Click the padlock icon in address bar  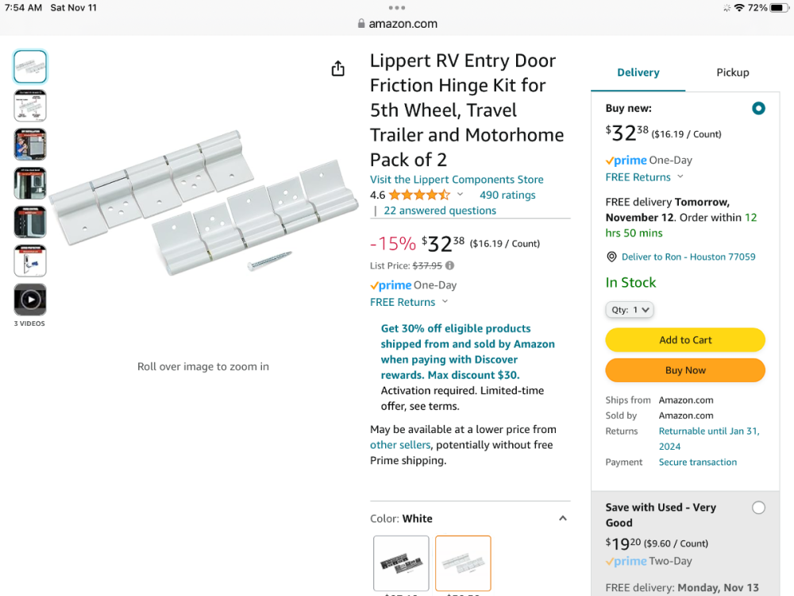click(x=361, y=24)
